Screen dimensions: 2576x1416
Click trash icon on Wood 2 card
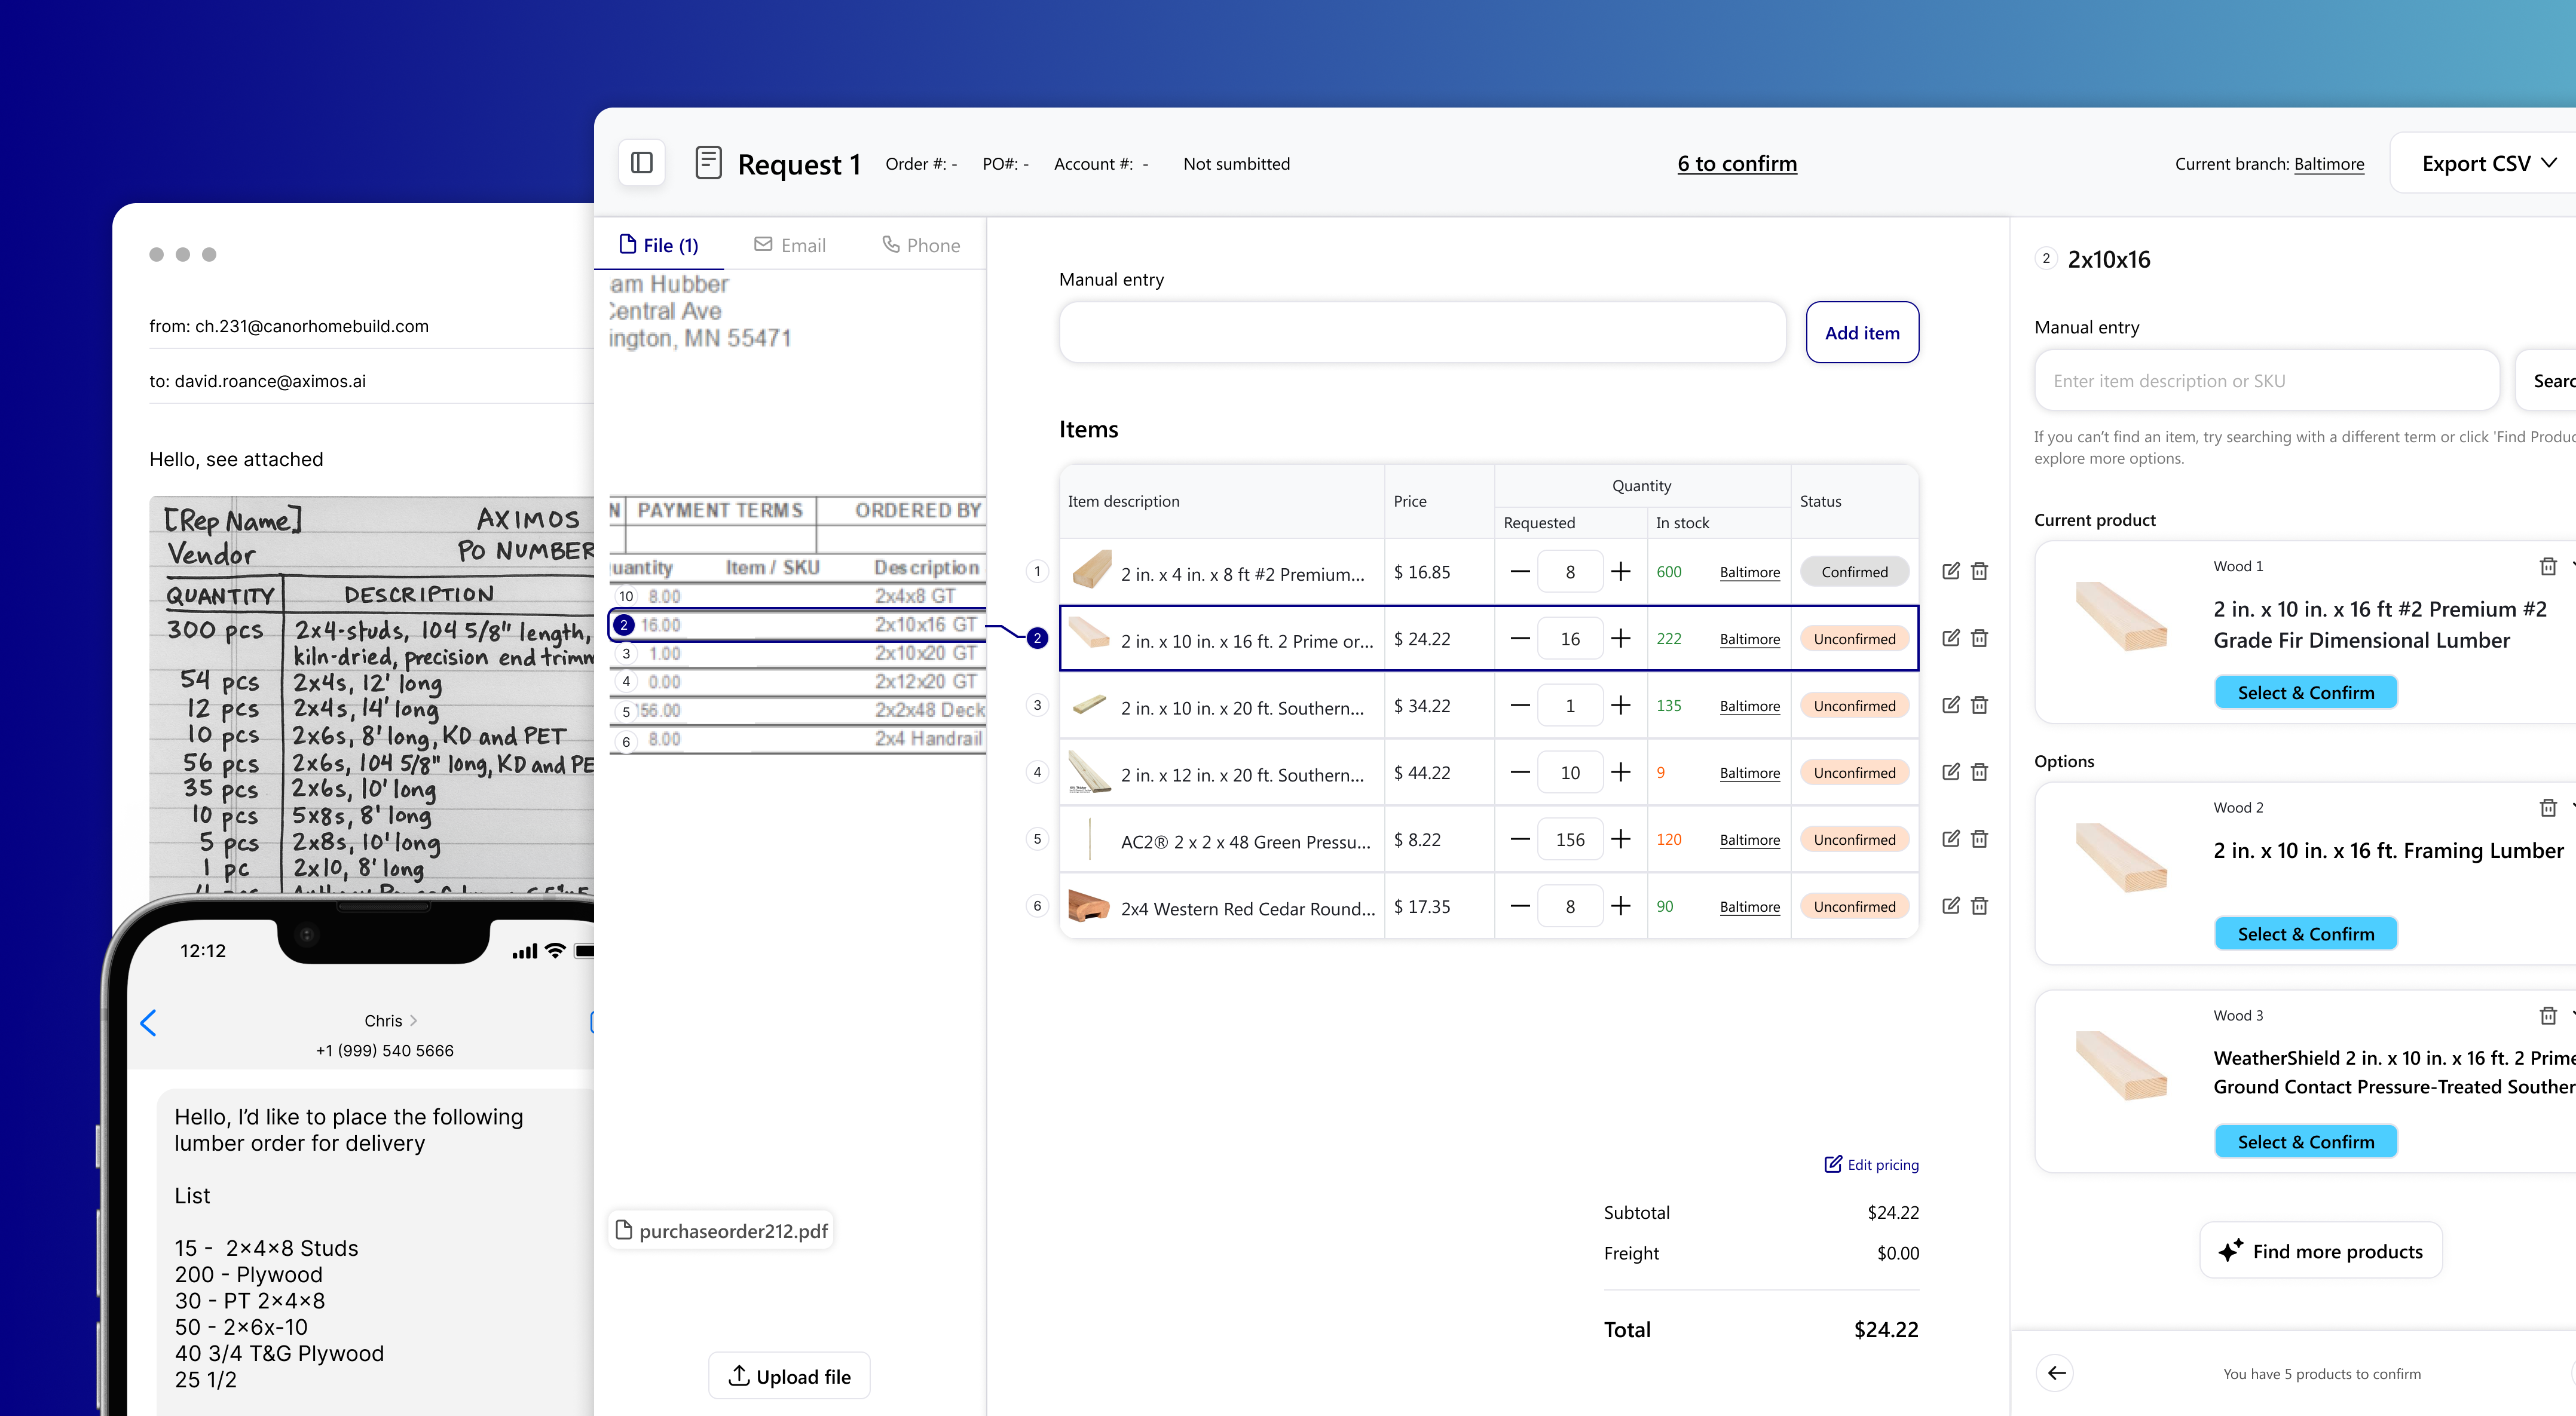pos(2547,807)
